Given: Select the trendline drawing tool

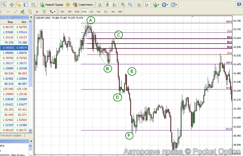Looking at the screenshot, I should pyautogui.click(x=15, y=12).
